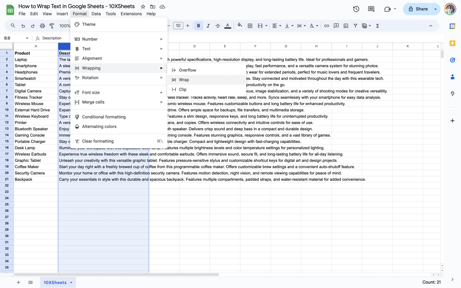Open Google Keep in the side panel
Screen dimensions: 461x288
coord(453,43)
